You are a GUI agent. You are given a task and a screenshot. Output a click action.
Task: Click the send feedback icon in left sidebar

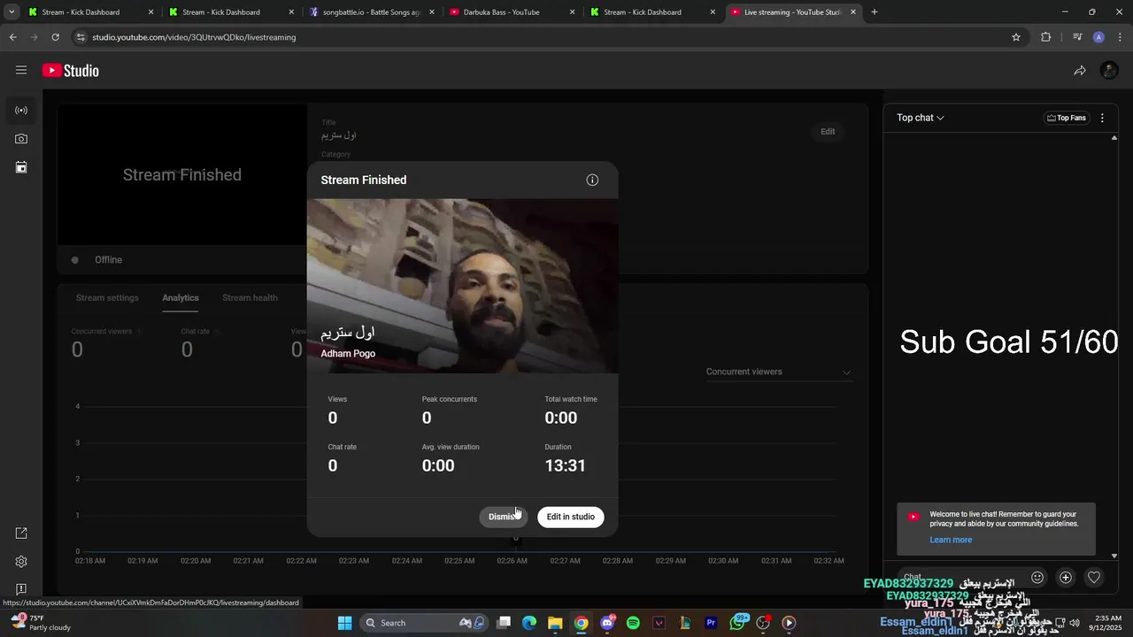point(21,589)
